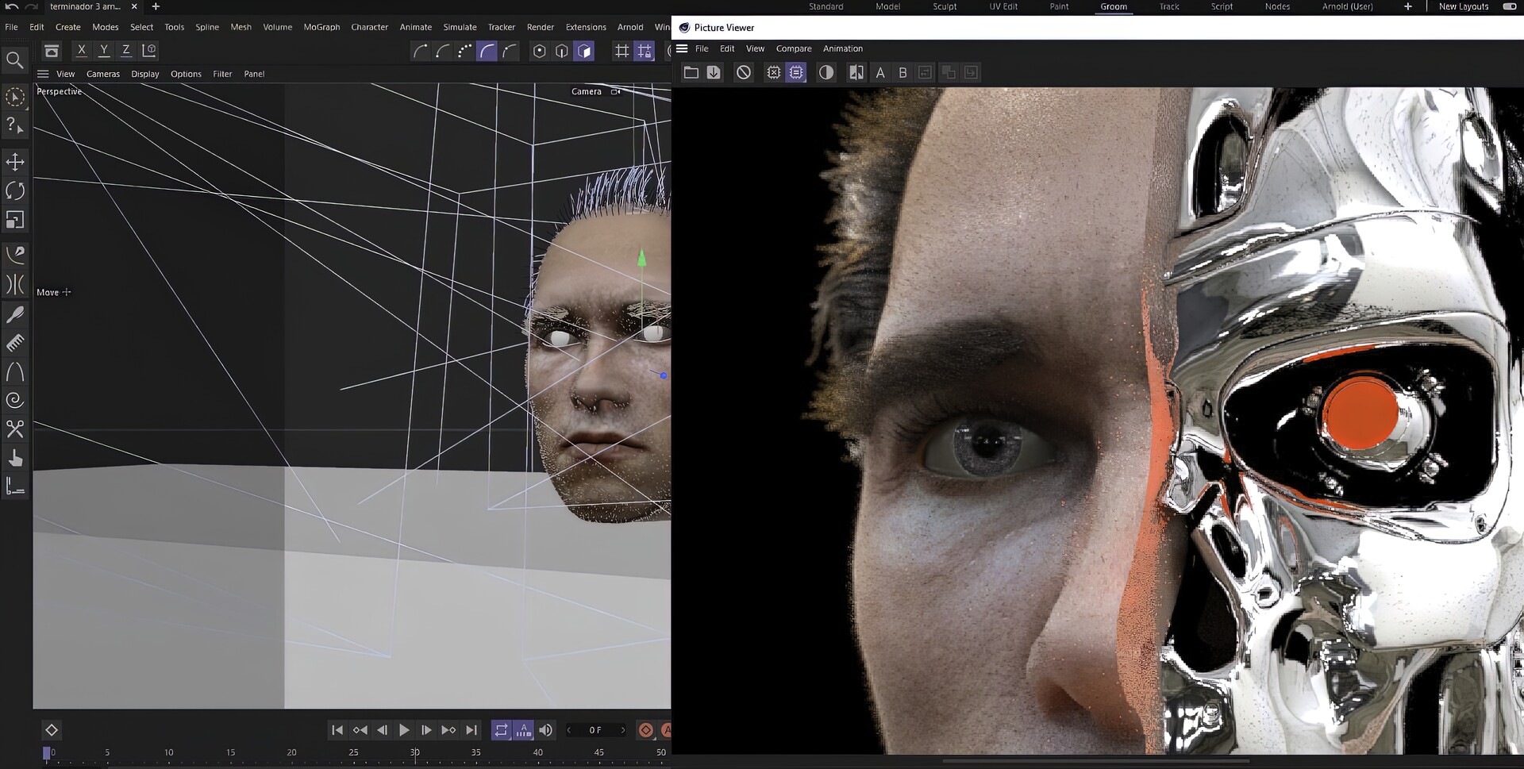Open the Camera dropdown in the viewport corner
The image size is (1524, 769).
click(591, 91)
